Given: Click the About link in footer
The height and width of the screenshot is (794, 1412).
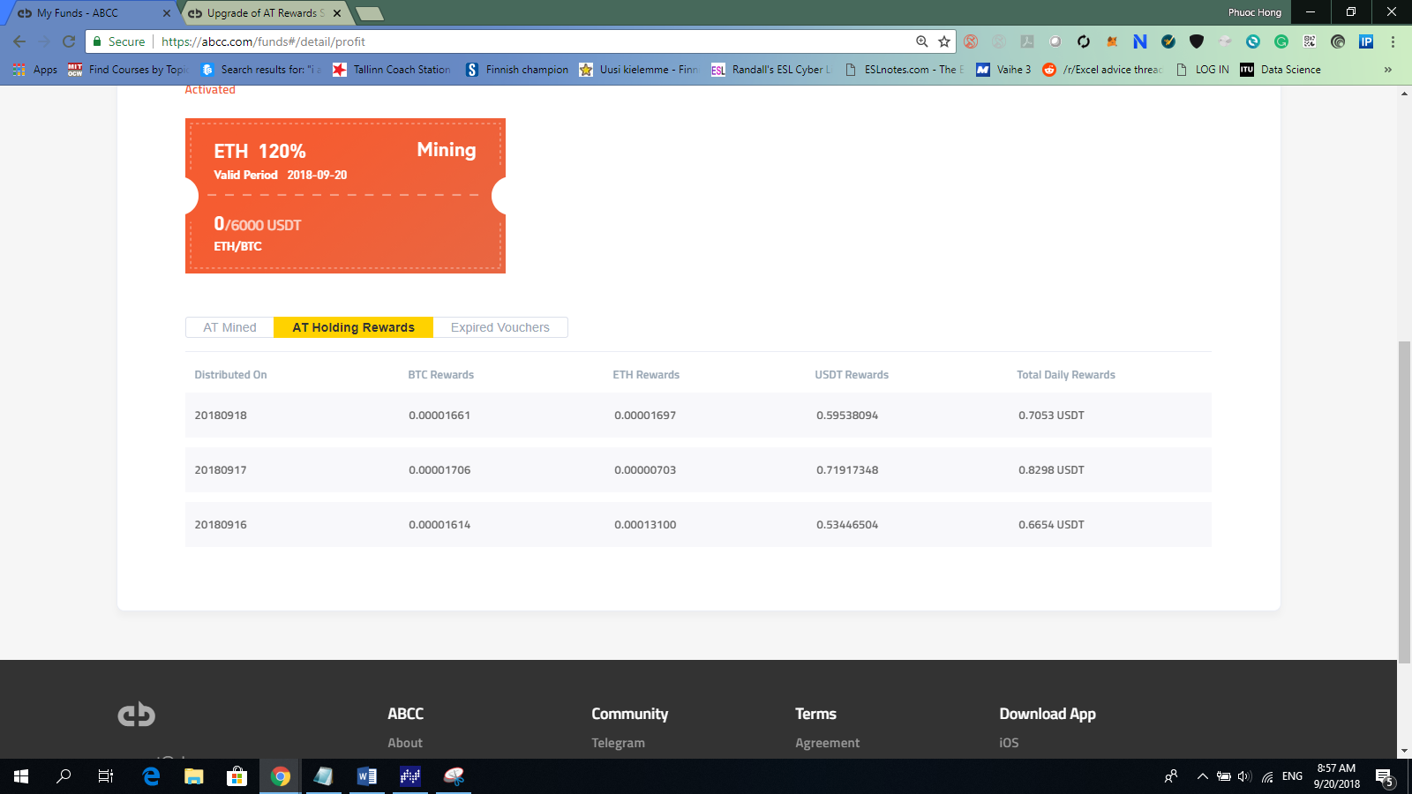Looking at the screenshot, I should click(x=405, y=743).
